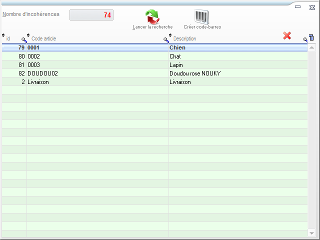Toggle sort arrows on the id column

[3, 35]
